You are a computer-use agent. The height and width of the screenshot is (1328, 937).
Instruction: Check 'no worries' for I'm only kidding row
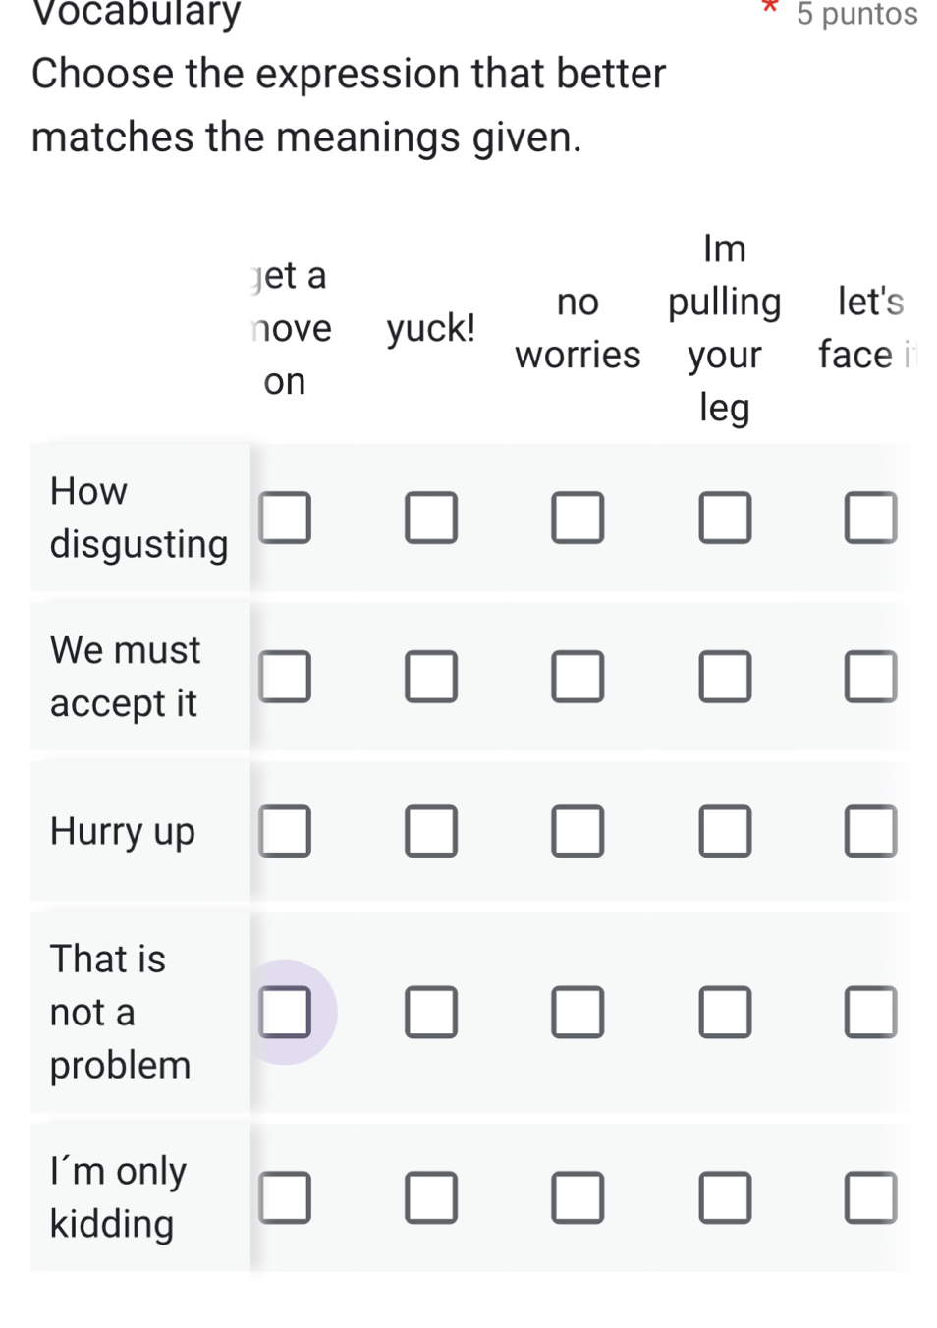click(578, 1197)
